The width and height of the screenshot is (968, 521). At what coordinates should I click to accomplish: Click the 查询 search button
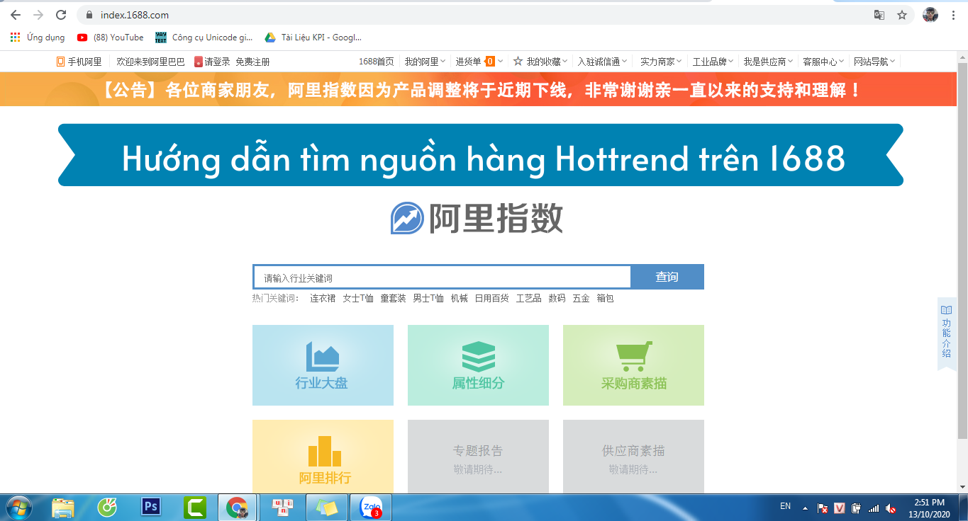(667, 277)
